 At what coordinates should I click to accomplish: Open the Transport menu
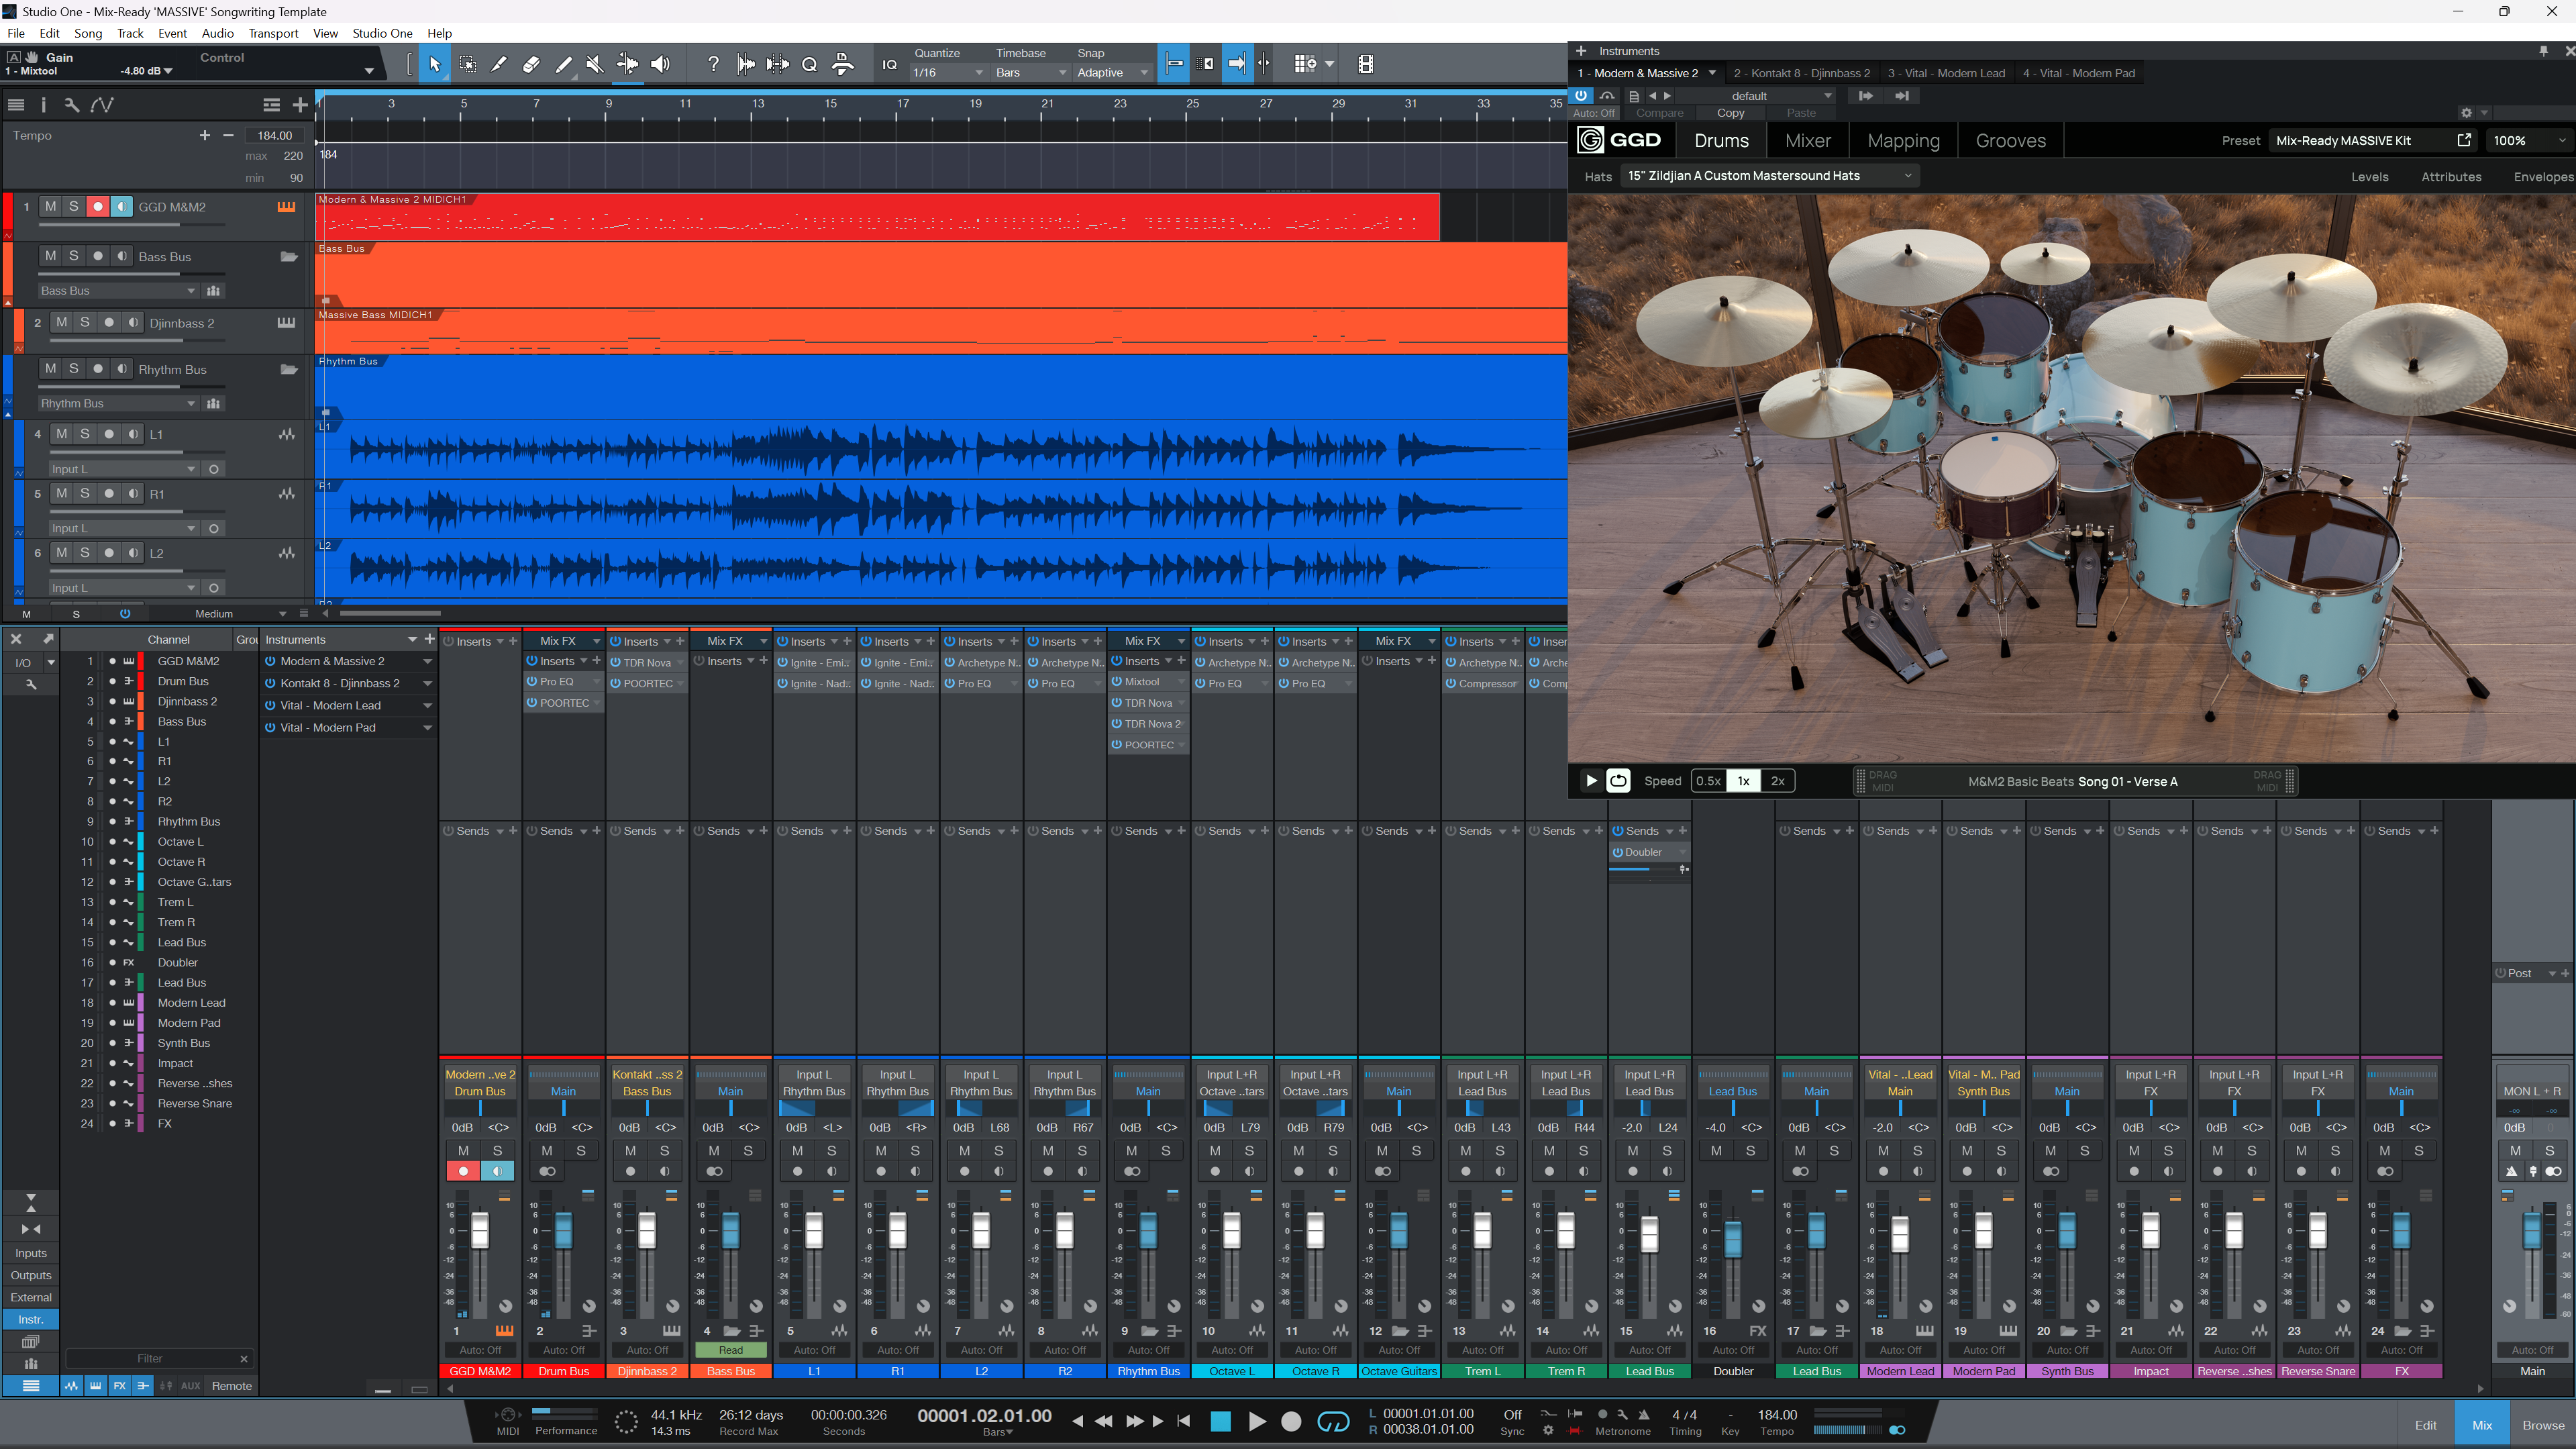click(x=273, y=33)
